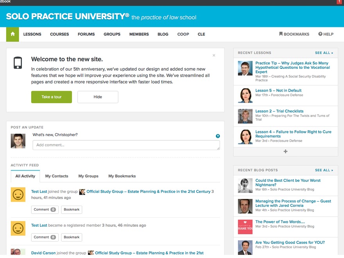This screenshot has width=344, height=258.
Task: Open thumbnail of Practice Tip lesson author
Action: [245, 68]
